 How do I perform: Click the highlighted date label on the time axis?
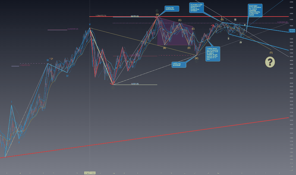tap(90, 173)
